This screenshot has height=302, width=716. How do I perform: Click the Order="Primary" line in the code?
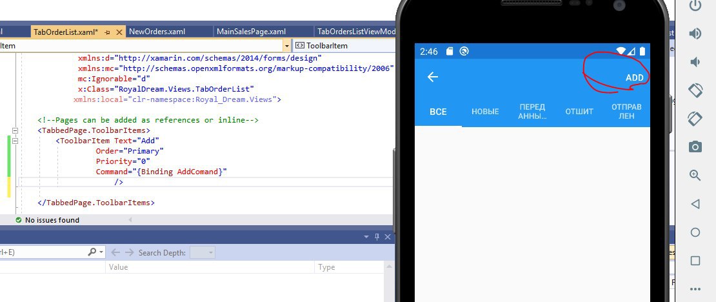130,151
